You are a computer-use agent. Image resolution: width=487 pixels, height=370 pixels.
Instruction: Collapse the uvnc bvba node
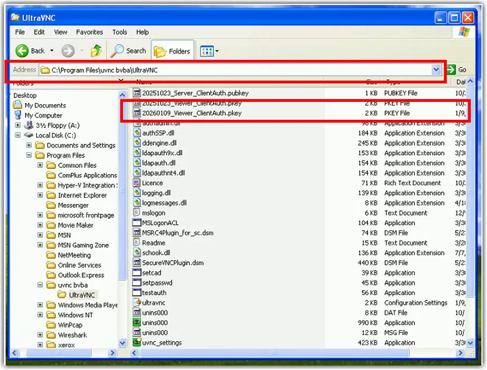coord(40,285)
